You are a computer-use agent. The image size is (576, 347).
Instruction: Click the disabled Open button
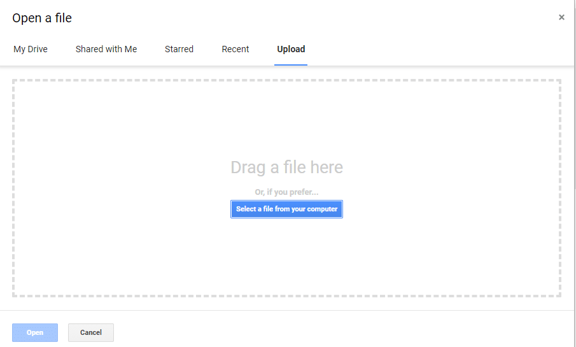click(x=35, y=332)
